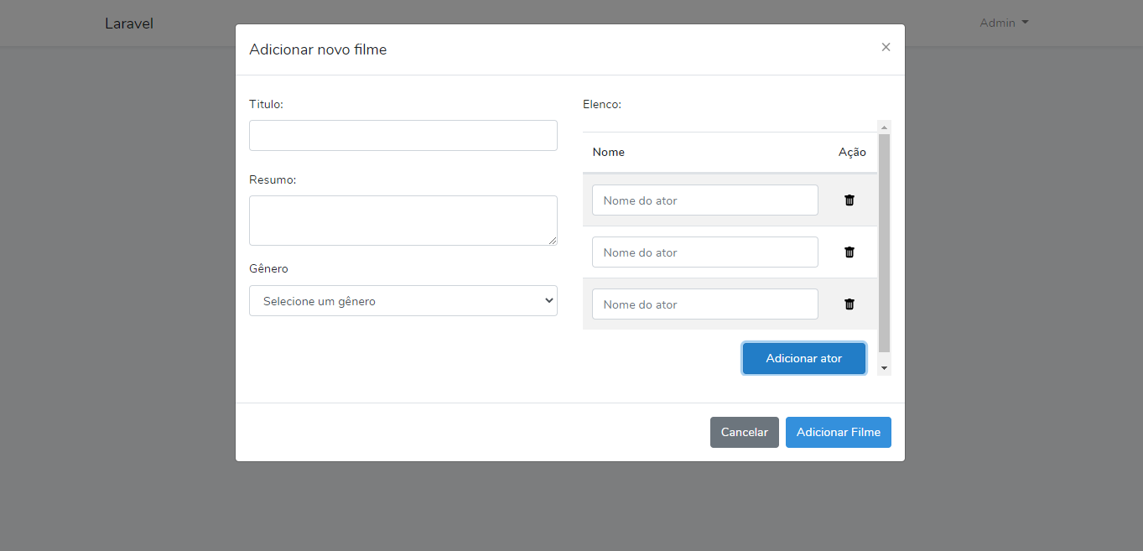Close the Adicionar novo filme dialog
1143x551 pixels.
pos(886,47)
